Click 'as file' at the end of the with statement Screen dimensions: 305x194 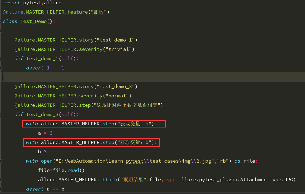tap(245, 161)
